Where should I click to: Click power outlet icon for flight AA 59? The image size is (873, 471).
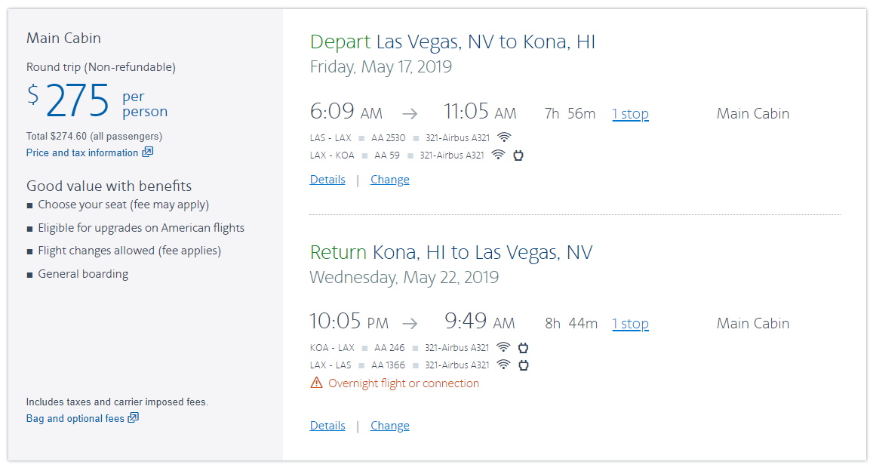[x=518, y=155]
